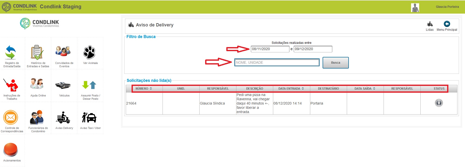Image resolution: width=465 pixels, height=168 pixels.
Task: Open Funcionários do Condomínio icon
Action: 37,117
